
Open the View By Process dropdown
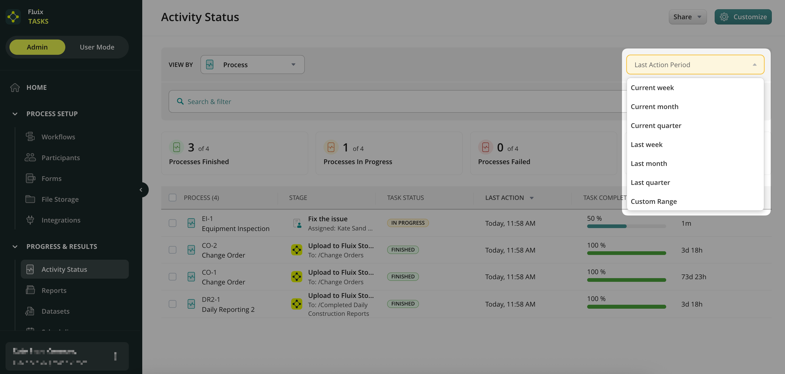pos(252,64)
